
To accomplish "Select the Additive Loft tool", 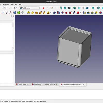I will (36, 13).
